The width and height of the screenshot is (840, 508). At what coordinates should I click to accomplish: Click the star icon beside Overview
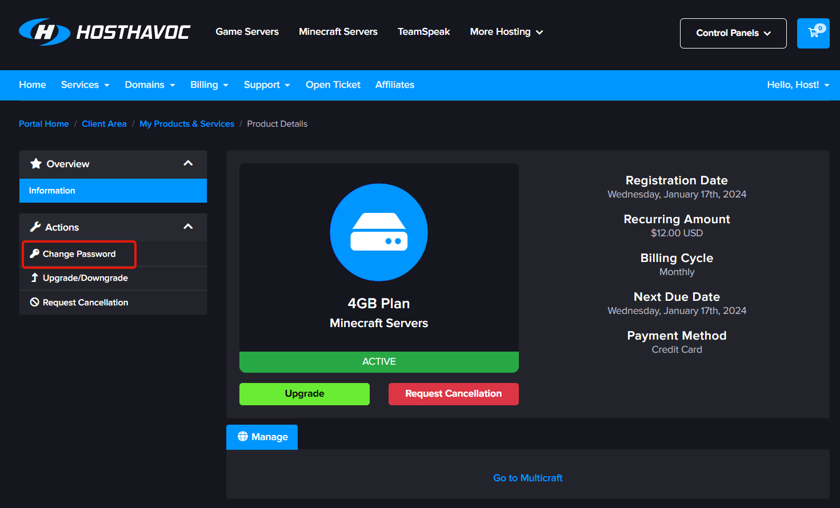36,164
